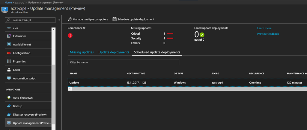Click the Automation script icon
This screenshot has width=307, height=130.
[9, 78]
